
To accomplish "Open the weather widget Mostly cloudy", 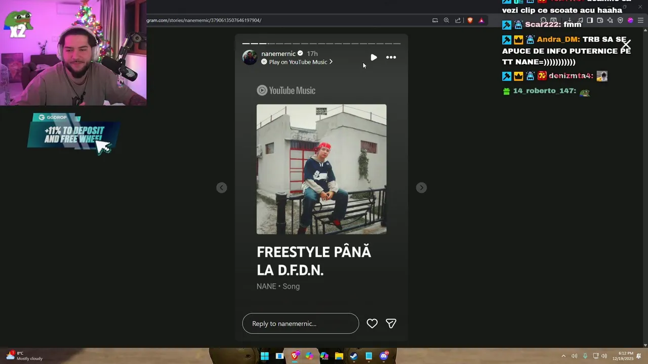I will (x=24, y=356).
